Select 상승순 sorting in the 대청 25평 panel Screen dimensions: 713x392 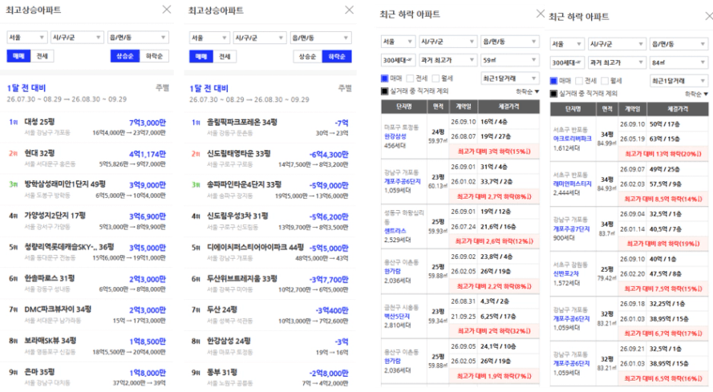click(x=125, y=56)
